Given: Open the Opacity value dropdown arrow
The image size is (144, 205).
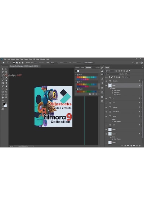Looking at the screenshot, I should point(129,74).
